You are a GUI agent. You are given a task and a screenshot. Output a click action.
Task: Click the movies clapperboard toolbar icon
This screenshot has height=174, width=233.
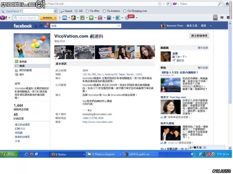[x=109, y=18]
